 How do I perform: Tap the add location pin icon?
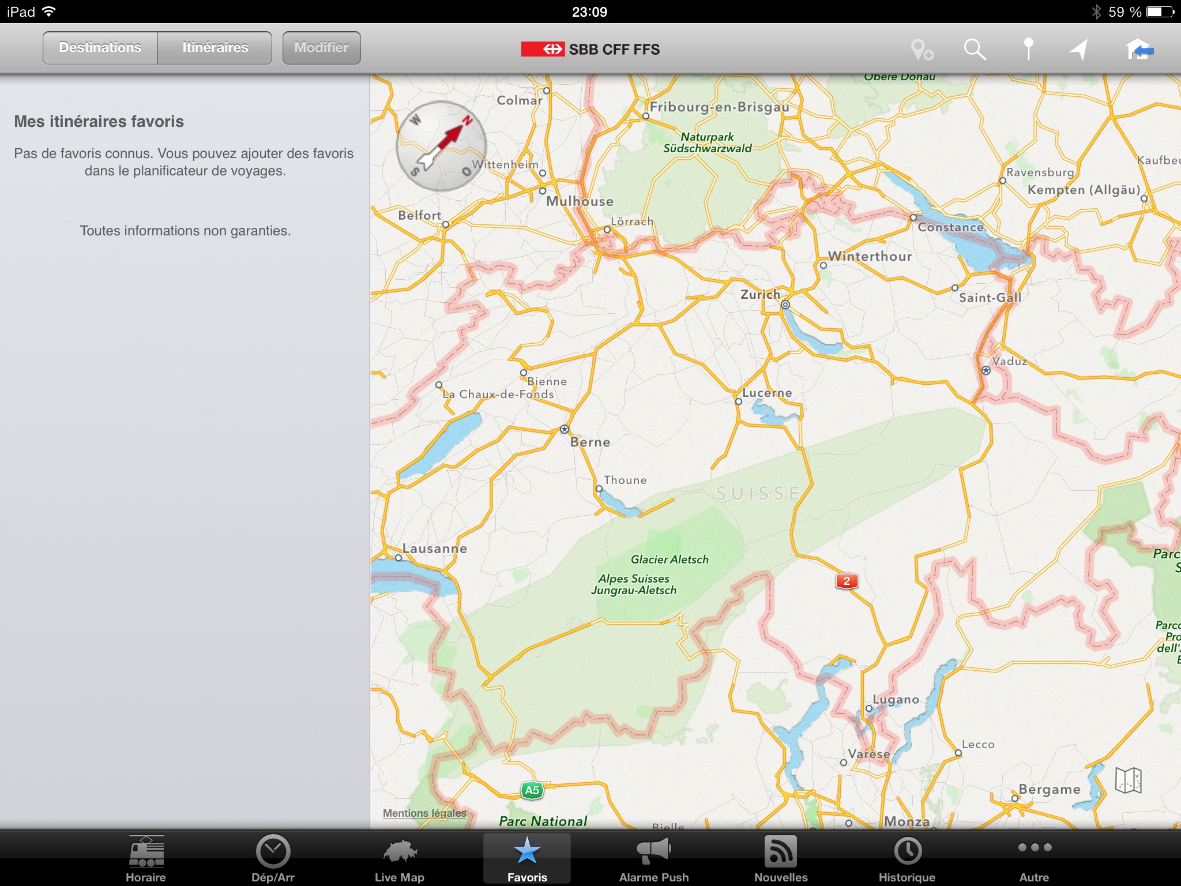click(x=922, y=50)
